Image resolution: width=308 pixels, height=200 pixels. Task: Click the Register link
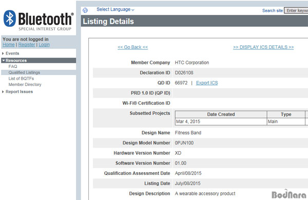pos(27,45)
